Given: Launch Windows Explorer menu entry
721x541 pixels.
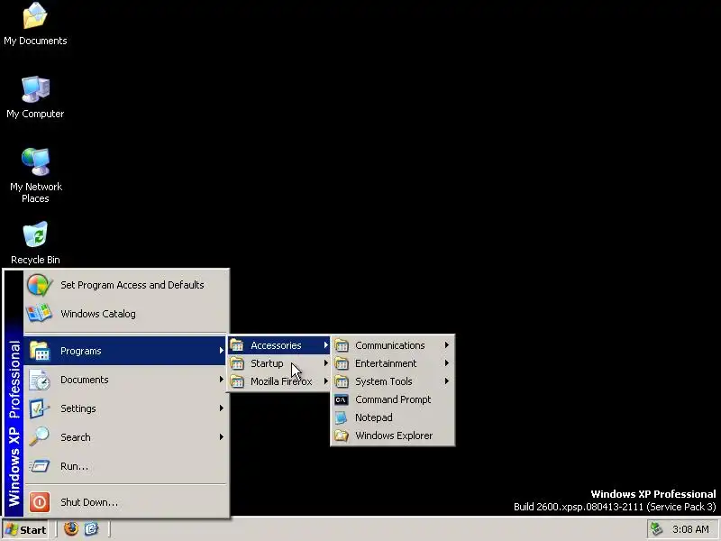Looking at the screenshot, I should (x=393, y=436).
